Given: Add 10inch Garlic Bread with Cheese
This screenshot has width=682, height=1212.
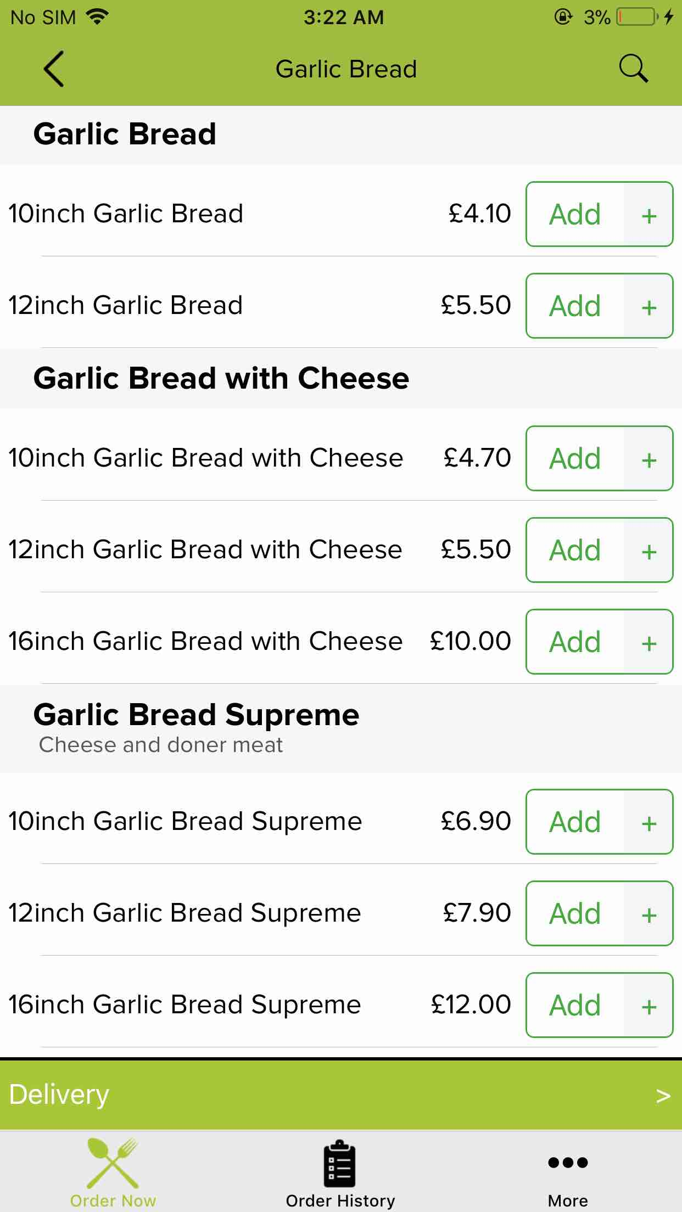Looking at the screenshot, I should [575, 458].
